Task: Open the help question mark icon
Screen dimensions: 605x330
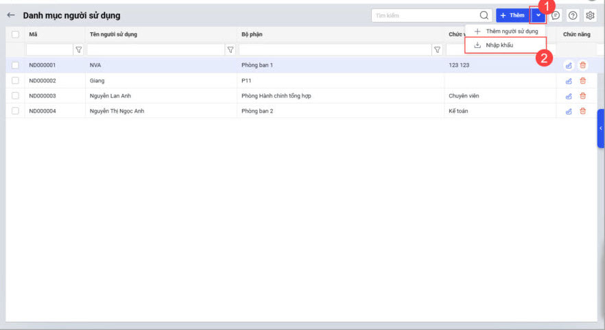Action: 573,15
